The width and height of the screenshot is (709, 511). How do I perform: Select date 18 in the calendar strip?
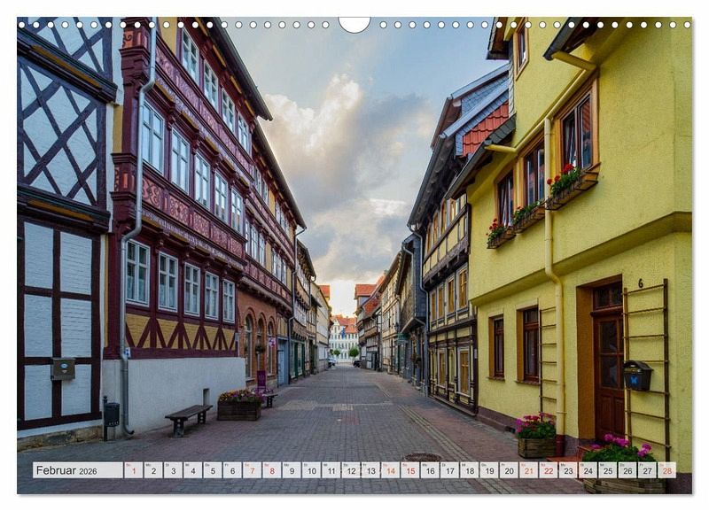[470, 470]
